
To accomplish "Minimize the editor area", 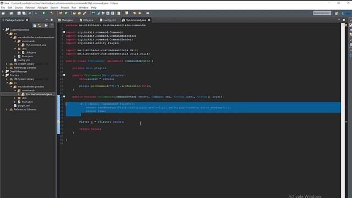I will tap(339, 20).
